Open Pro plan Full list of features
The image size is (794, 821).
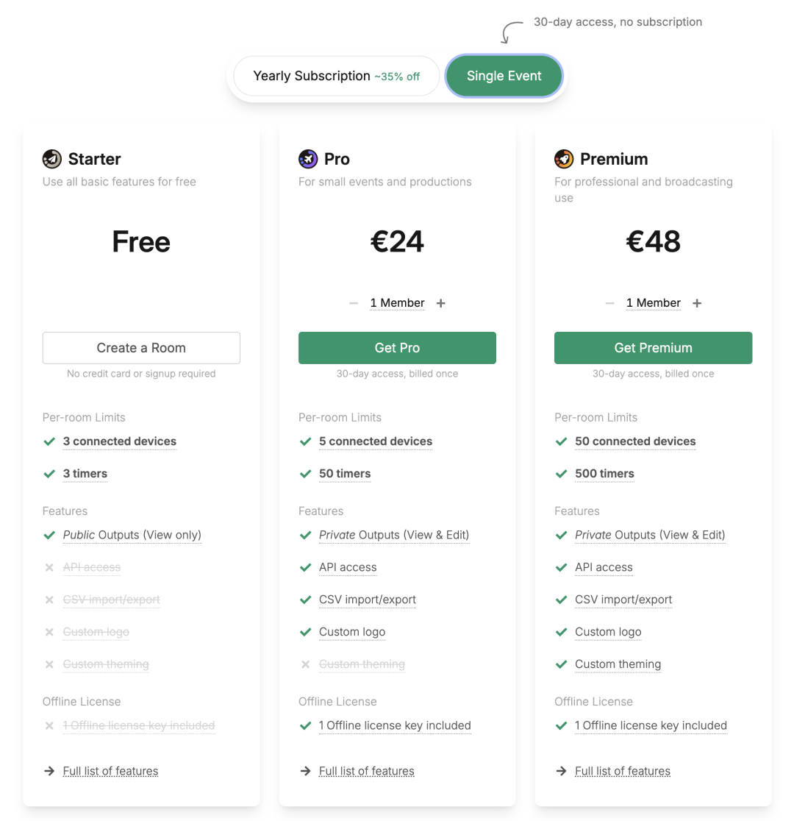(366, 771)
